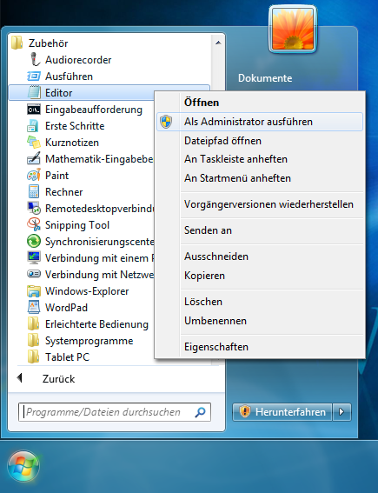The image size is (378, 493).
Task: Open Dokumente in the right pane
Action: click(265, 78)
